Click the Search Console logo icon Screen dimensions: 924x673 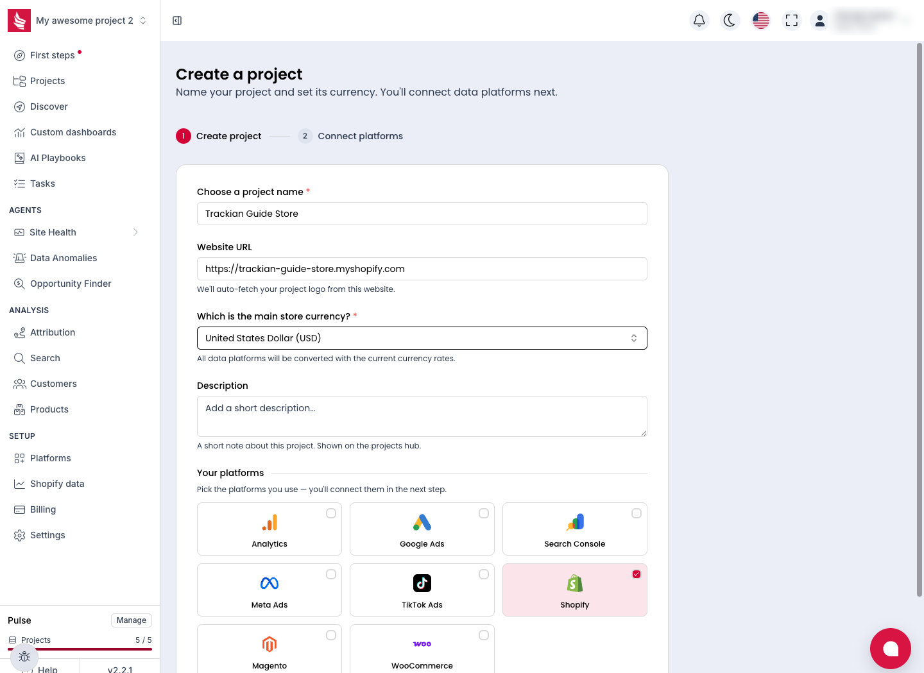(575, 522)
